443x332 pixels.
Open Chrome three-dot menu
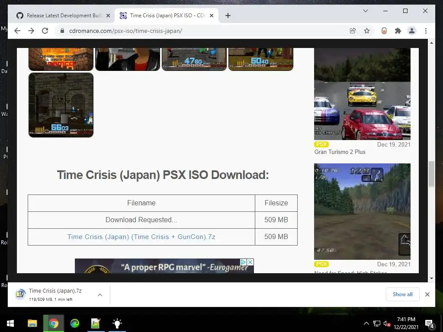pos(426,31)
